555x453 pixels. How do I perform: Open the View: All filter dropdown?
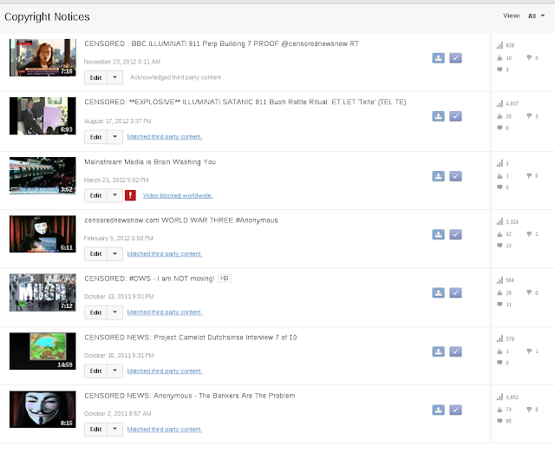coord(536,16)
